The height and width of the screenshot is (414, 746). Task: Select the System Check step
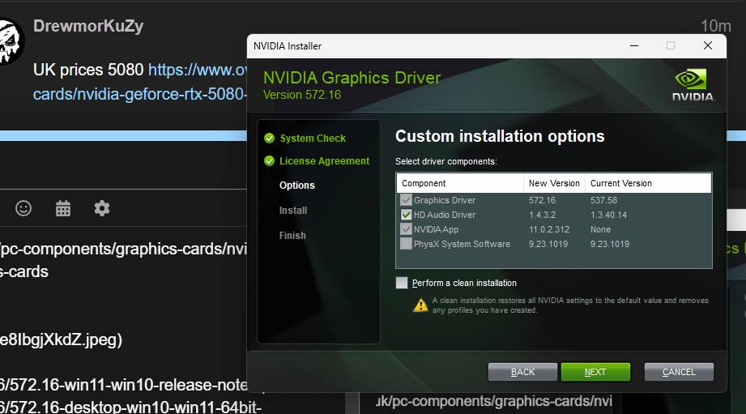pos(313,139)
